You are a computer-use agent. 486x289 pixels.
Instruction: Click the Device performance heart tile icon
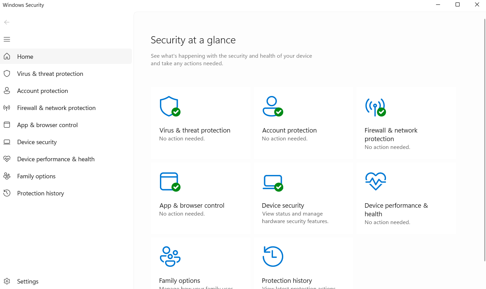(x=375, y=181)
